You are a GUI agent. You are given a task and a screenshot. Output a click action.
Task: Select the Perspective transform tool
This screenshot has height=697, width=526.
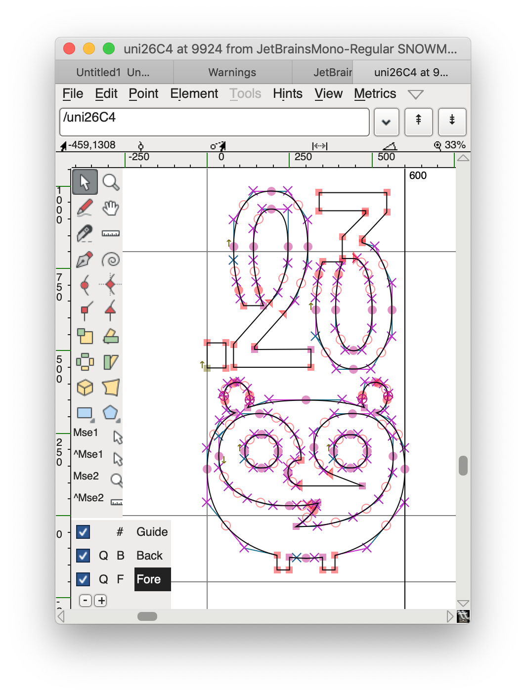point(111,388)
